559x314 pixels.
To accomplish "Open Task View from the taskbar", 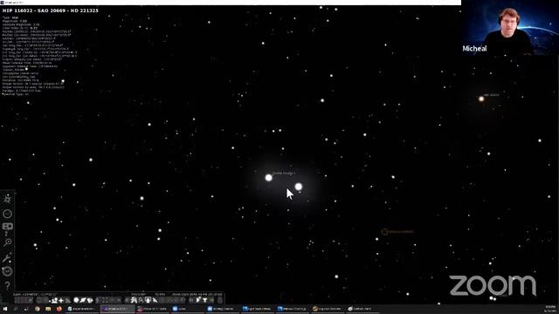I will [26, 309].
